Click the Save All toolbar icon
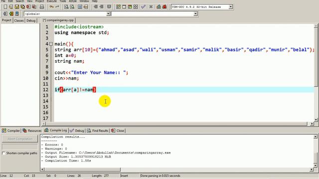The height and width of the screenshot is (179, 319). point(22,6)
